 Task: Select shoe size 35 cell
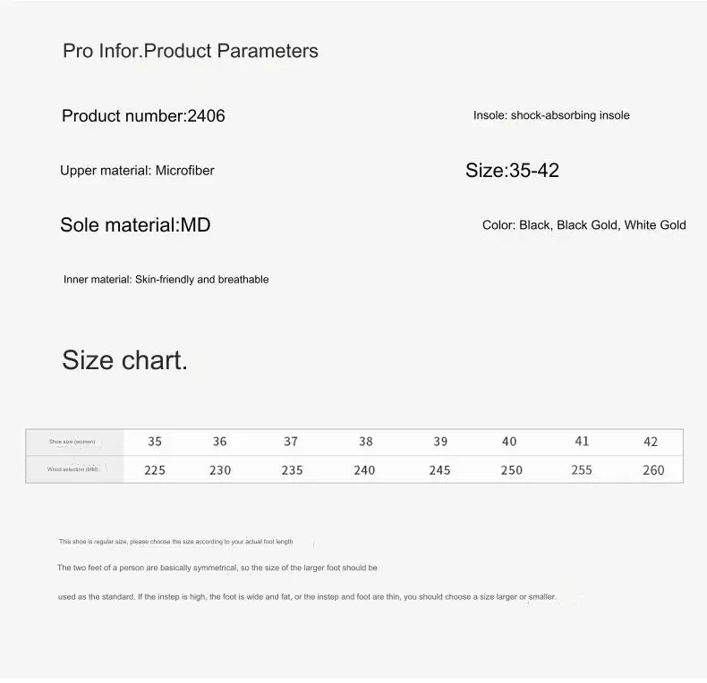(155, 442)
